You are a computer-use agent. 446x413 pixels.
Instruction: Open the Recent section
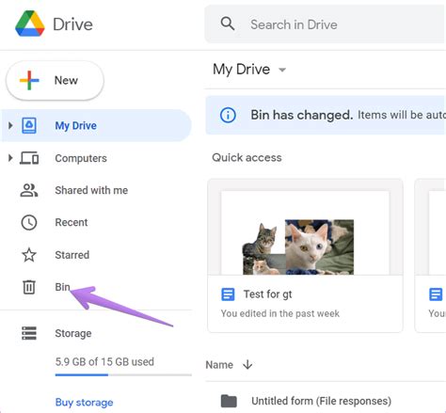(72, 222)
